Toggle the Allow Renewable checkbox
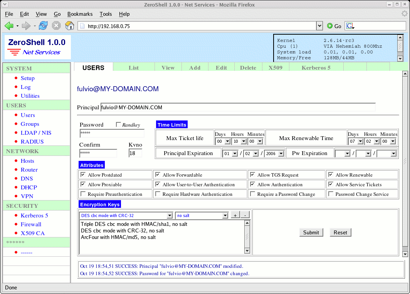The width and height of the screenshot is (410, 294). click(331, 174)
